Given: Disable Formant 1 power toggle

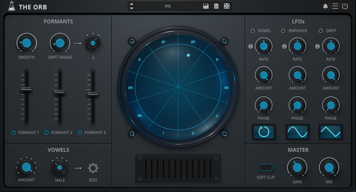Looking at the screenshot, I should (14, 133).
